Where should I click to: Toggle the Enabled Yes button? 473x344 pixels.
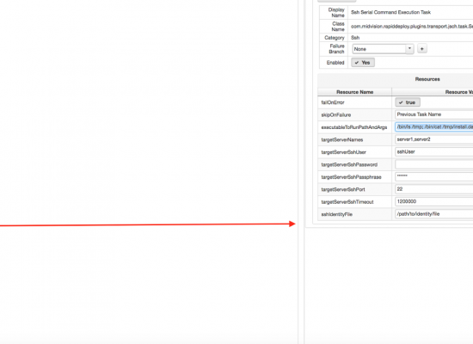tap(363, 63)
